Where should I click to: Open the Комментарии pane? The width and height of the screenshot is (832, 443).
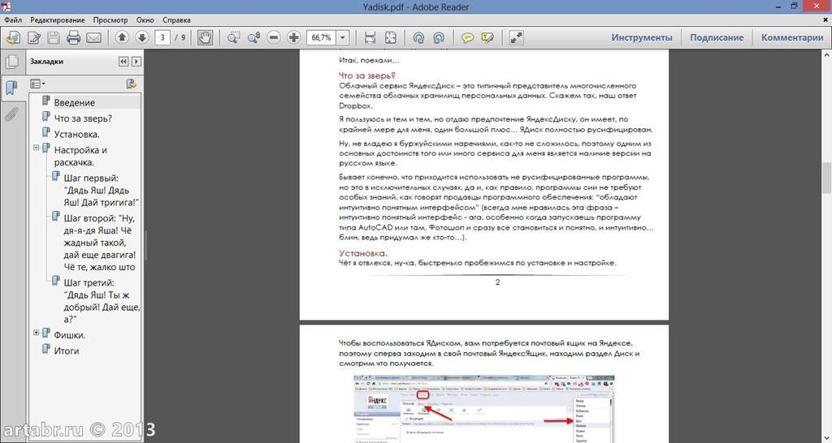(x=792, y=37)
